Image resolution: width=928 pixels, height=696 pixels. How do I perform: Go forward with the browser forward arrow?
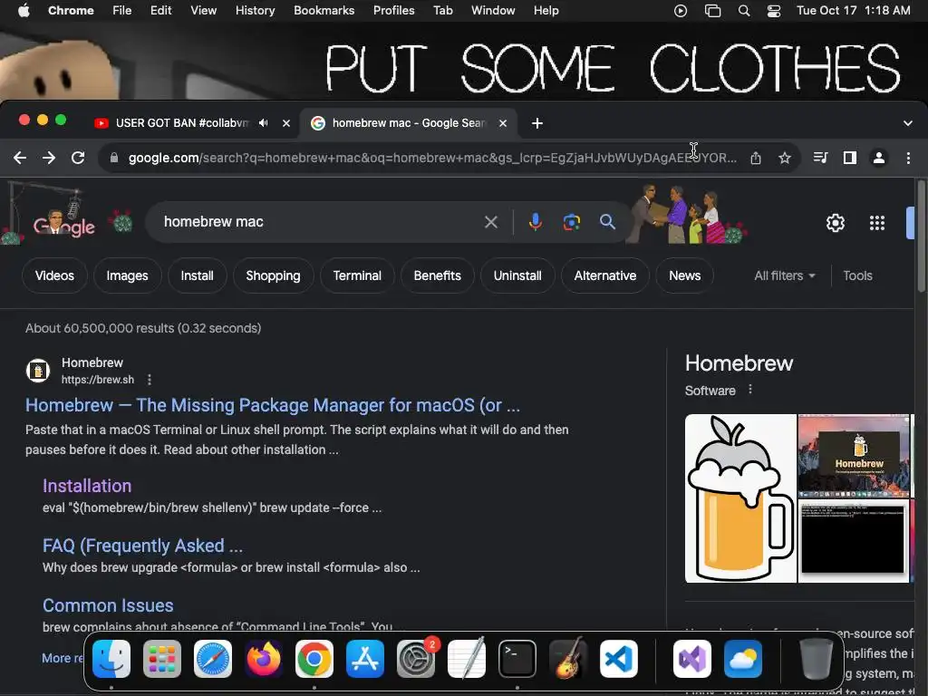tap(49, 158)
